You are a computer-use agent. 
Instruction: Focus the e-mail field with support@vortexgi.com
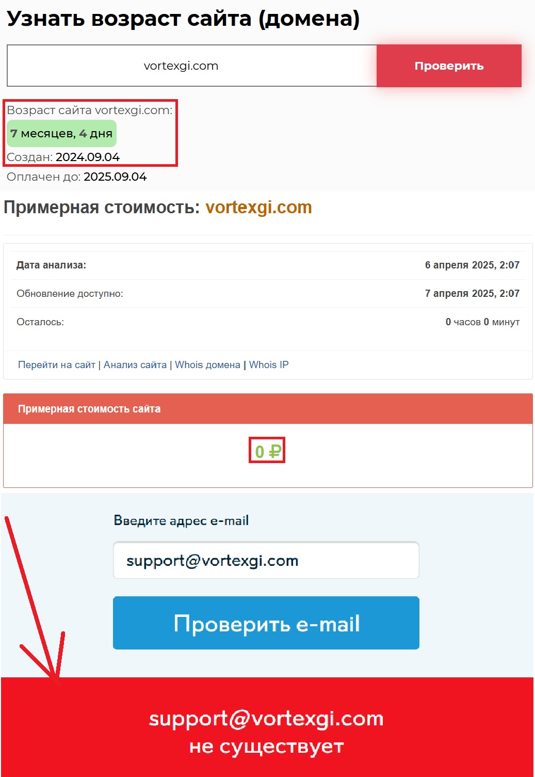266,560
